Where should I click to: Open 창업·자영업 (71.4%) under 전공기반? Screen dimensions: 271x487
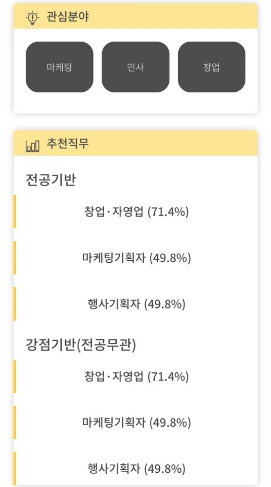coord(137,212)
